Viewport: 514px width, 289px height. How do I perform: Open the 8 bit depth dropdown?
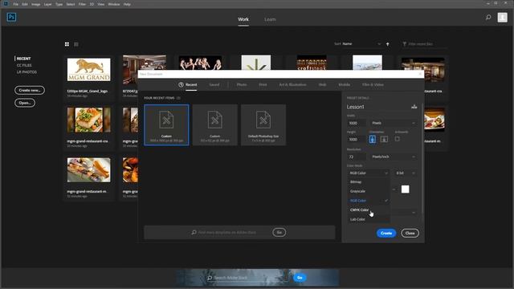[406, 173]
